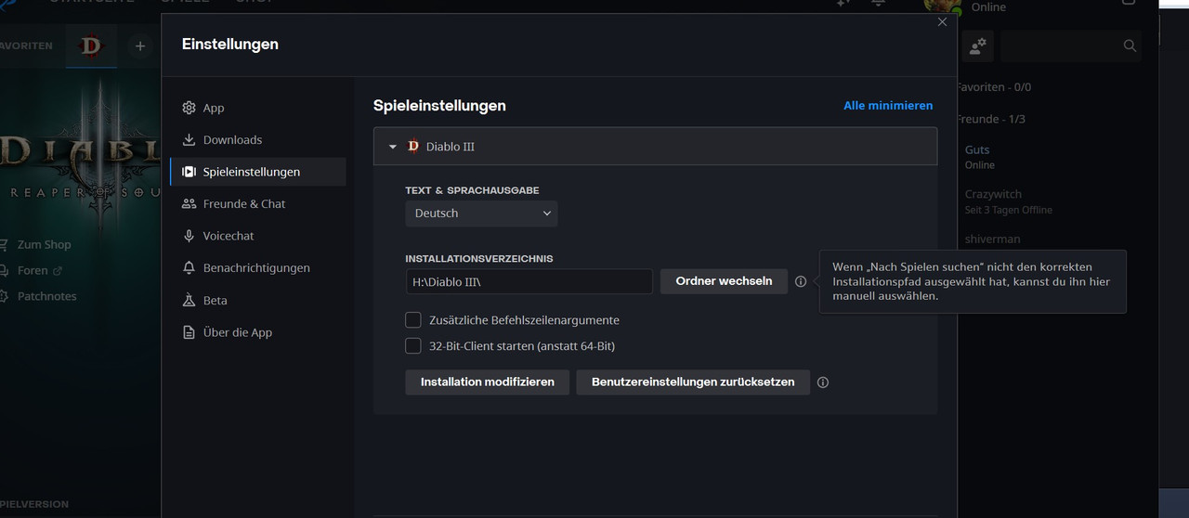Image resolution: width=1189 pixels, height=518 pixels.
Task: Click the user avatar at top right
Action: (942, 5)
